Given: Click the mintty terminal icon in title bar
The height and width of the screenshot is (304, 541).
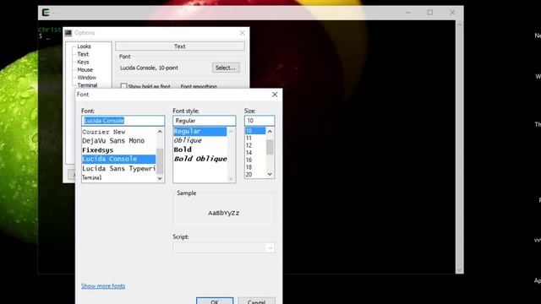Looking at the screenshot, I should [x=46, y=13].
